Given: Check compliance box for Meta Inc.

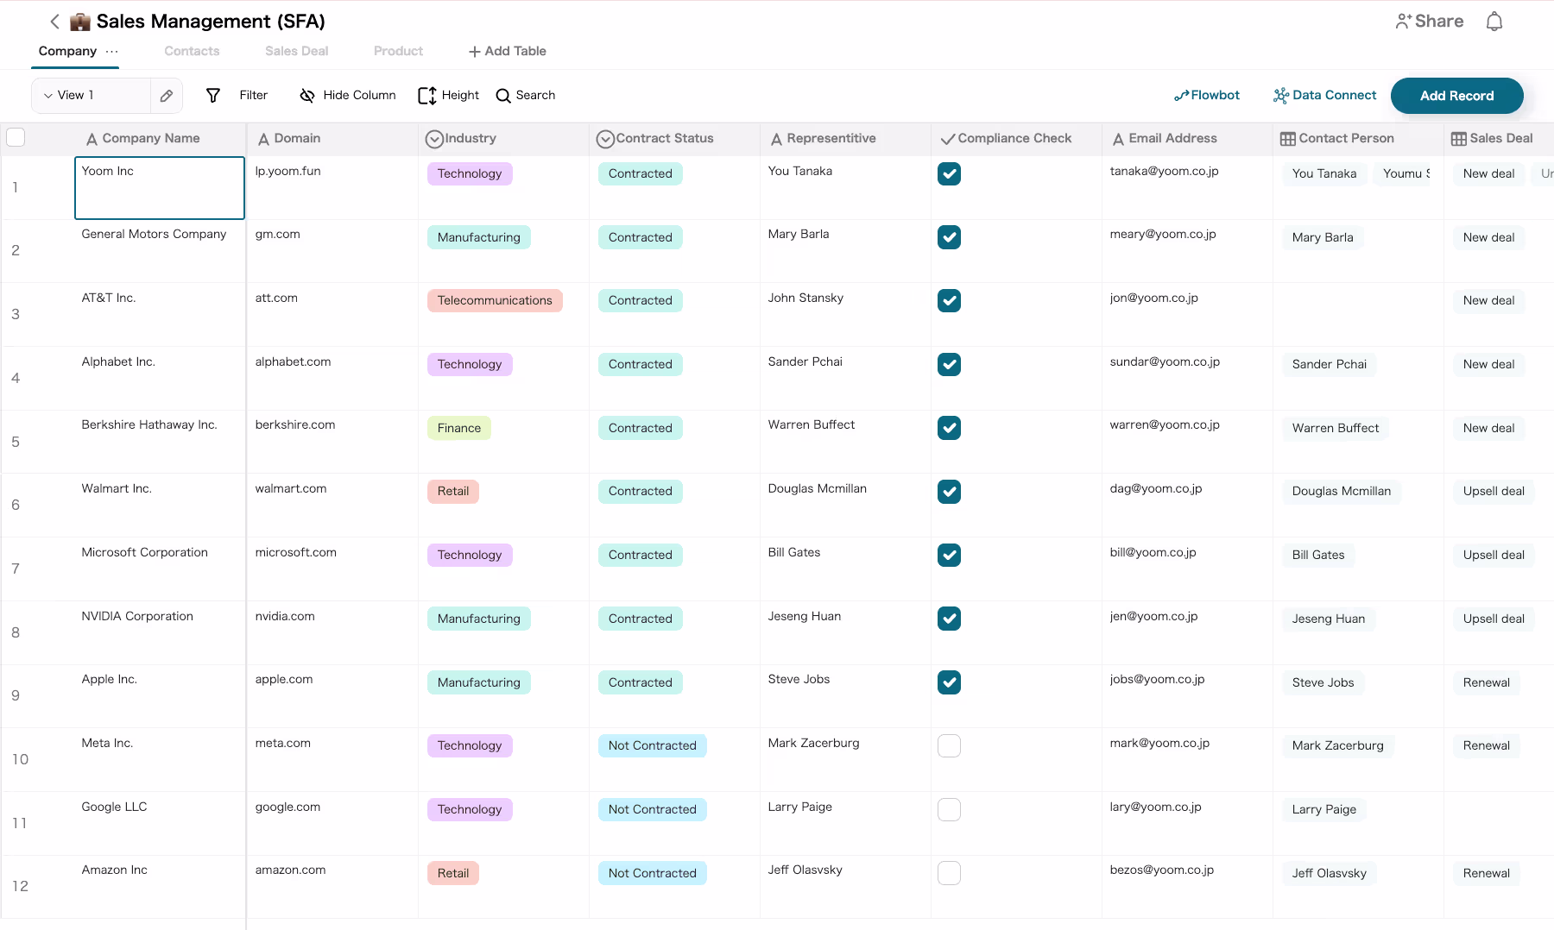Looking at the screenshot, I should coord(949,746).
